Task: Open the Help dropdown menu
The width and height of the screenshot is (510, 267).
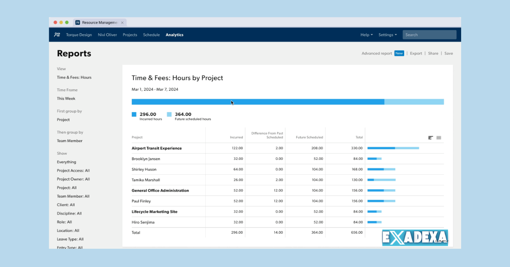Action: coord(366,34)
